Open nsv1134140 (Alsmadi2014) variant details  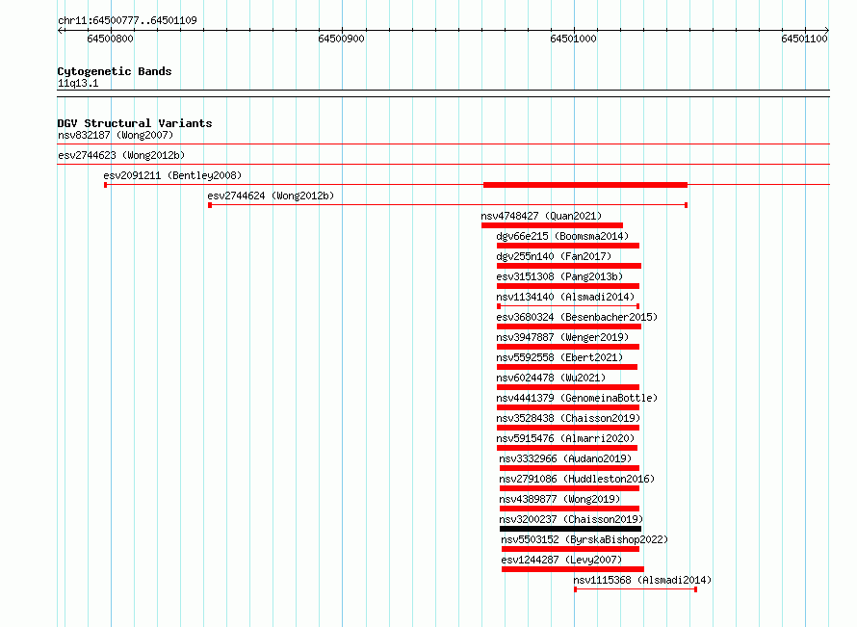point(565,297)
